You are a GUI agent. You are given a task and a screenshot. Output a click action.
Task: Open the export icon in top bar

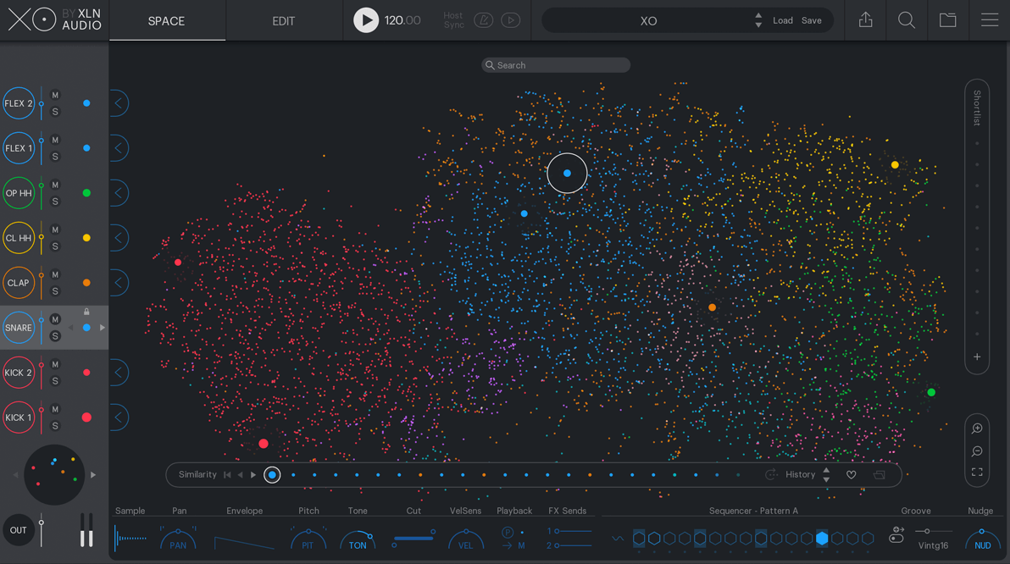865,20
